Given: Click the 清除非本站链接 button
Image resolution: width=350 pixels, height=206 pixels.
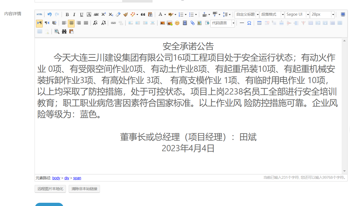Looking at the screenshot, I should click(x=84, y=189).
